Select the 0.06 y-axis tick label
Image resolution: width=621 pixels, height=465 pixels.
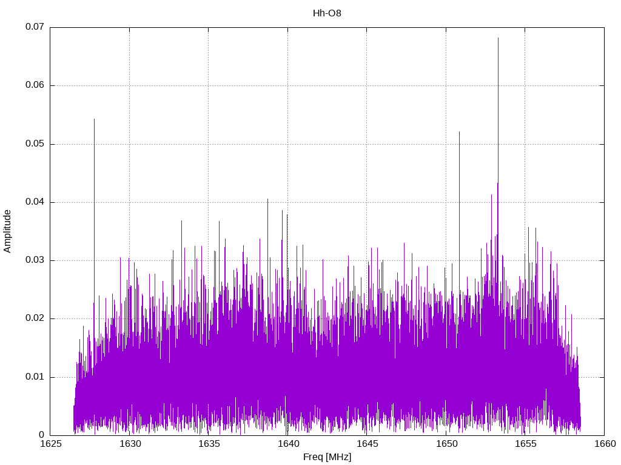(x=35, y=85)
